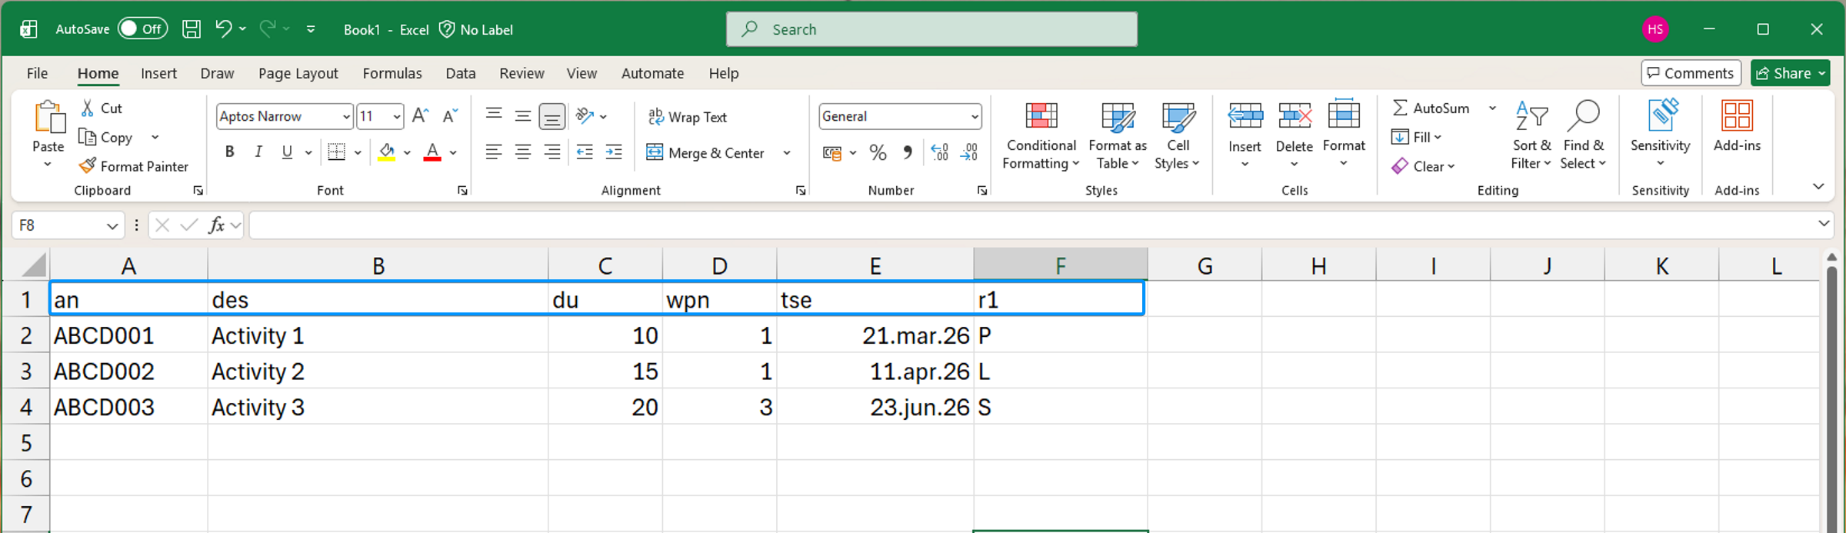Click the Conditional Formatting icon

pos(1041,117)
